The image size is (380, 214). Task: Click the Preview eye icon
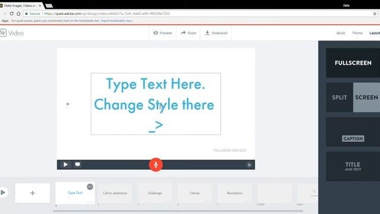point(156,33)
